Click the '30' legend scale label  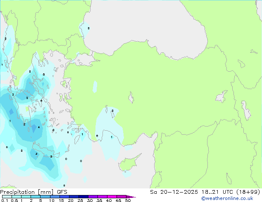[x=90, y=200]
